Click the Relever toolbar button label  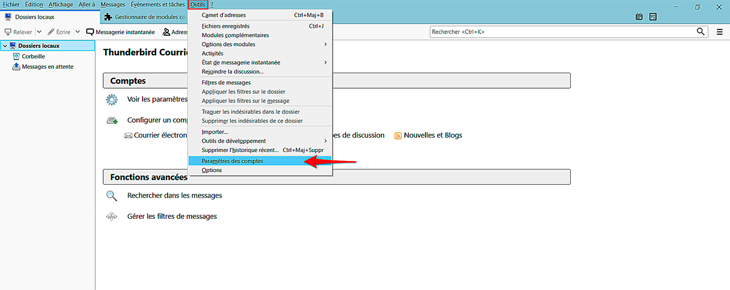(x=23, y=32)
